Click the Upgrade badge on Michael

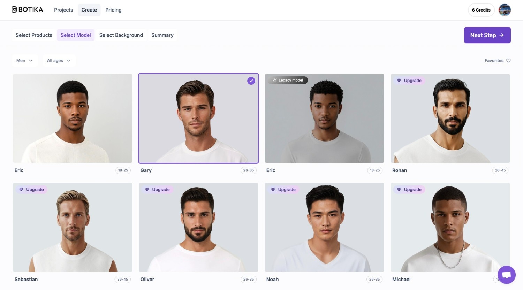click(409, 190)
